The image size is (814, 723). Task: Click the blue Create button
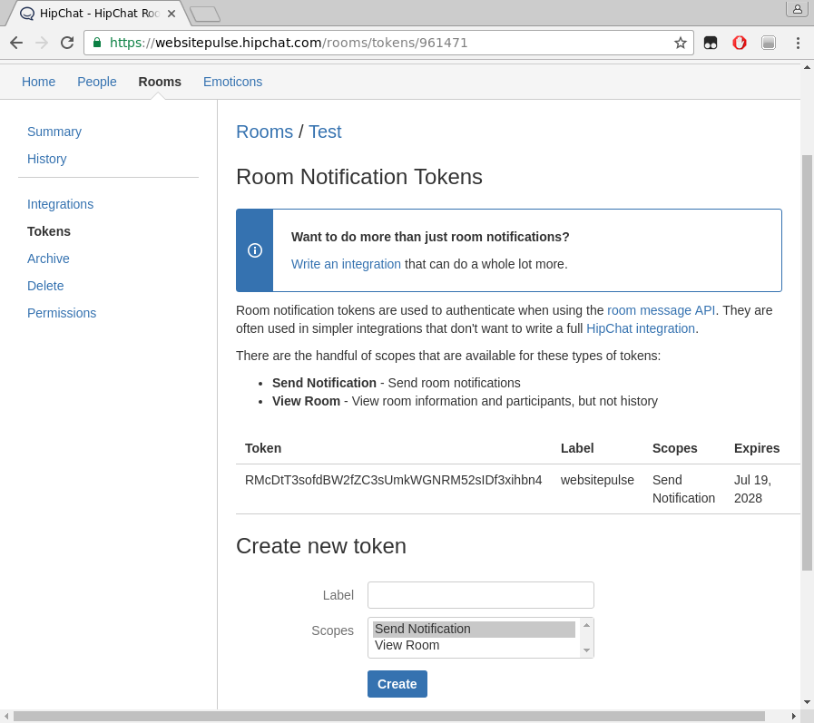pyautogui.click(x=397, y=684)
